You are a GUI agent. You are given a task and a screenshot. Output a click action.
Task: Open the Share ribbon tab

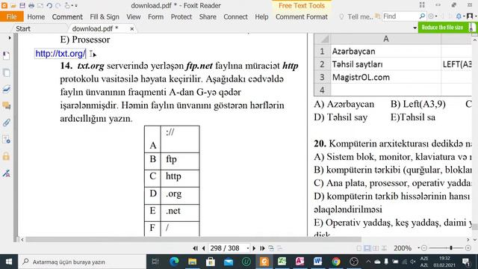coord(208,16)
